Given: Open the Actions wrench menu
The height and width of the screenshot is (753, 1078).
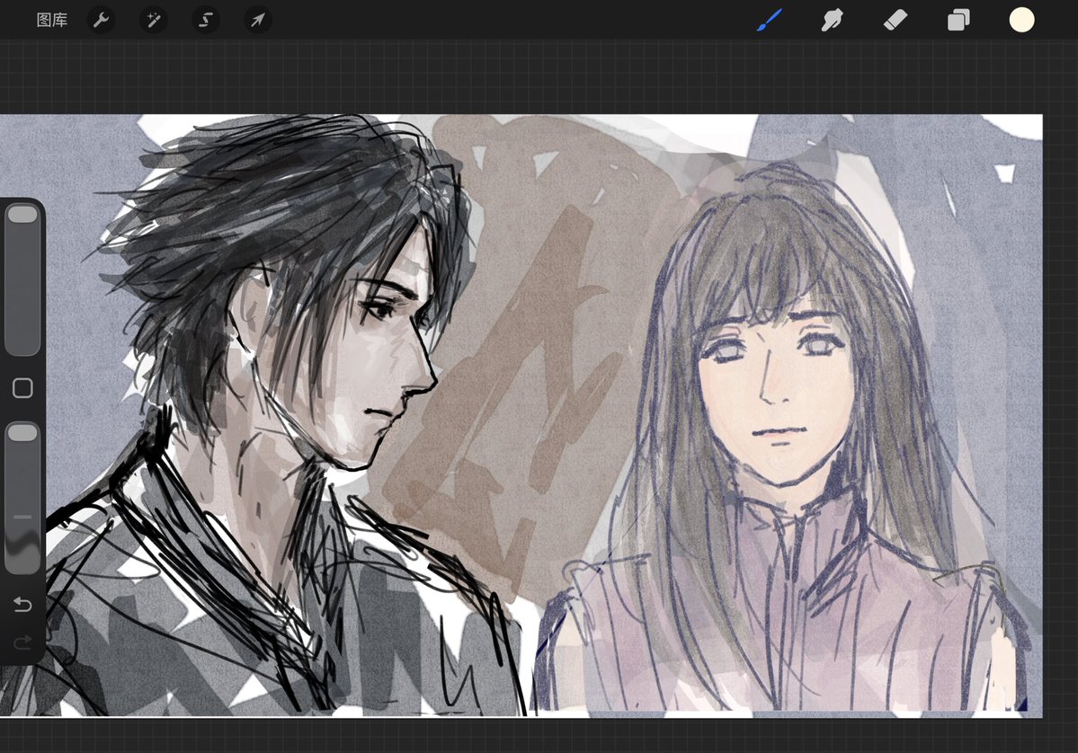Looking at the screenshot, I should (101, 20).
